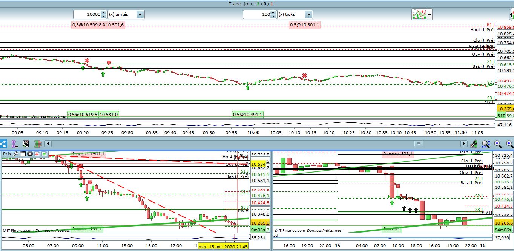This screenshot has width=514, height=251.
Task: Increase the 10000 units quantity
Action: point(104,12)
